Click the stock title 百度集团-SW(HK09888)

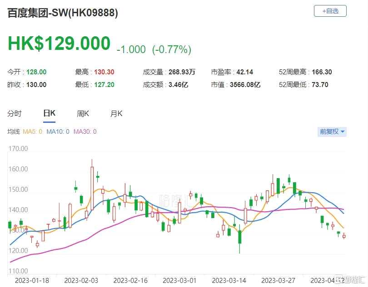pyautogui.click(x=63, y=12)
